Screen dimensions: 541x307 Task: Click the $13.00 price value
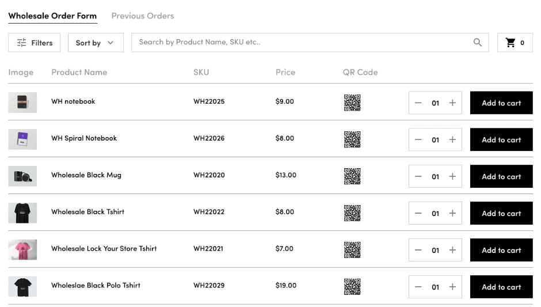[x=285, y=175]
